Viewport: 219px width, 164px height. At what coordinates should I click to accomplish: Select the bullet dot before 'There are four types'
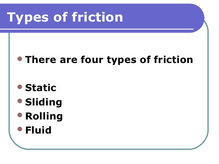click(20, 59)
